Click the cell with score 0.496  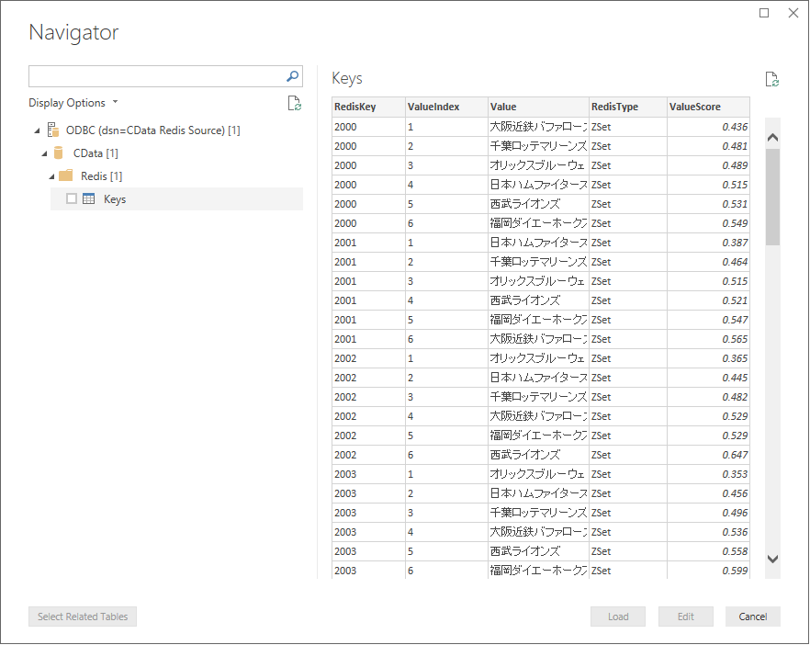708,513
